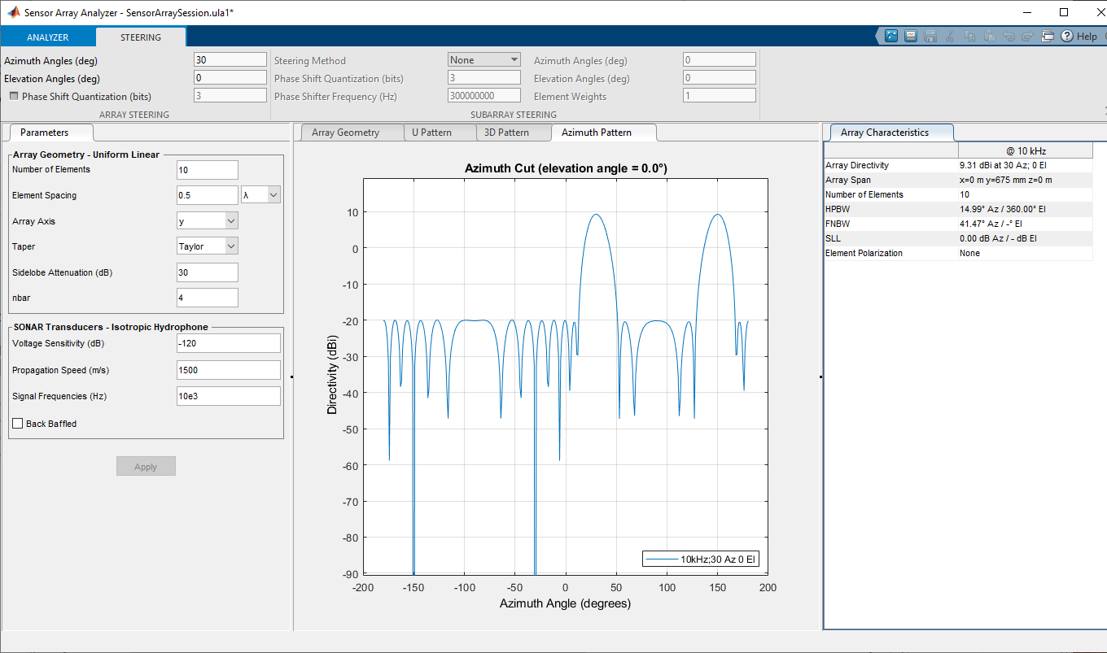
Task: Open the Array Axis dropdown
Action: pos(208,221)
